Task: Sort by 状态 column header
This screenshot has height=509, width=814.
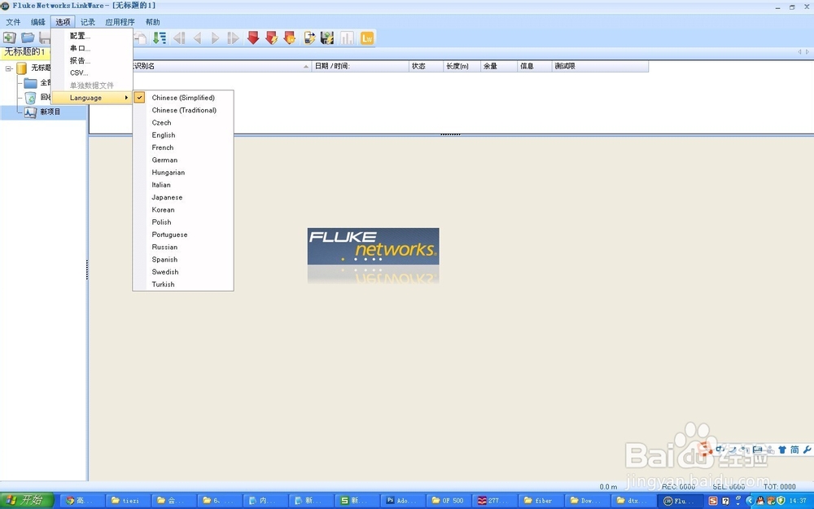Action: [x=426, y=66]
